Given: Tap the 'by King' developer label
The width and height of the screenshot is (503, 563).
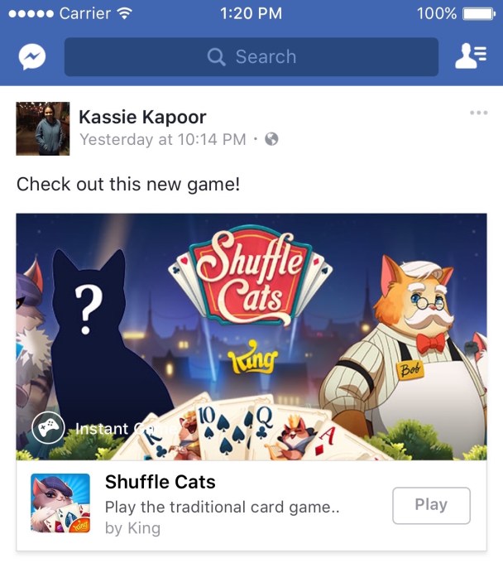Looking at the screenshot, I should click(x=132, y=528).
